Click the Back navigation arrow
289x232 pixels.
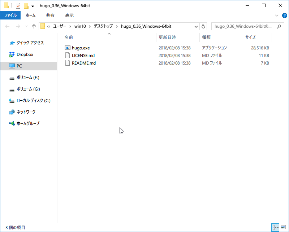pos(7,26)
